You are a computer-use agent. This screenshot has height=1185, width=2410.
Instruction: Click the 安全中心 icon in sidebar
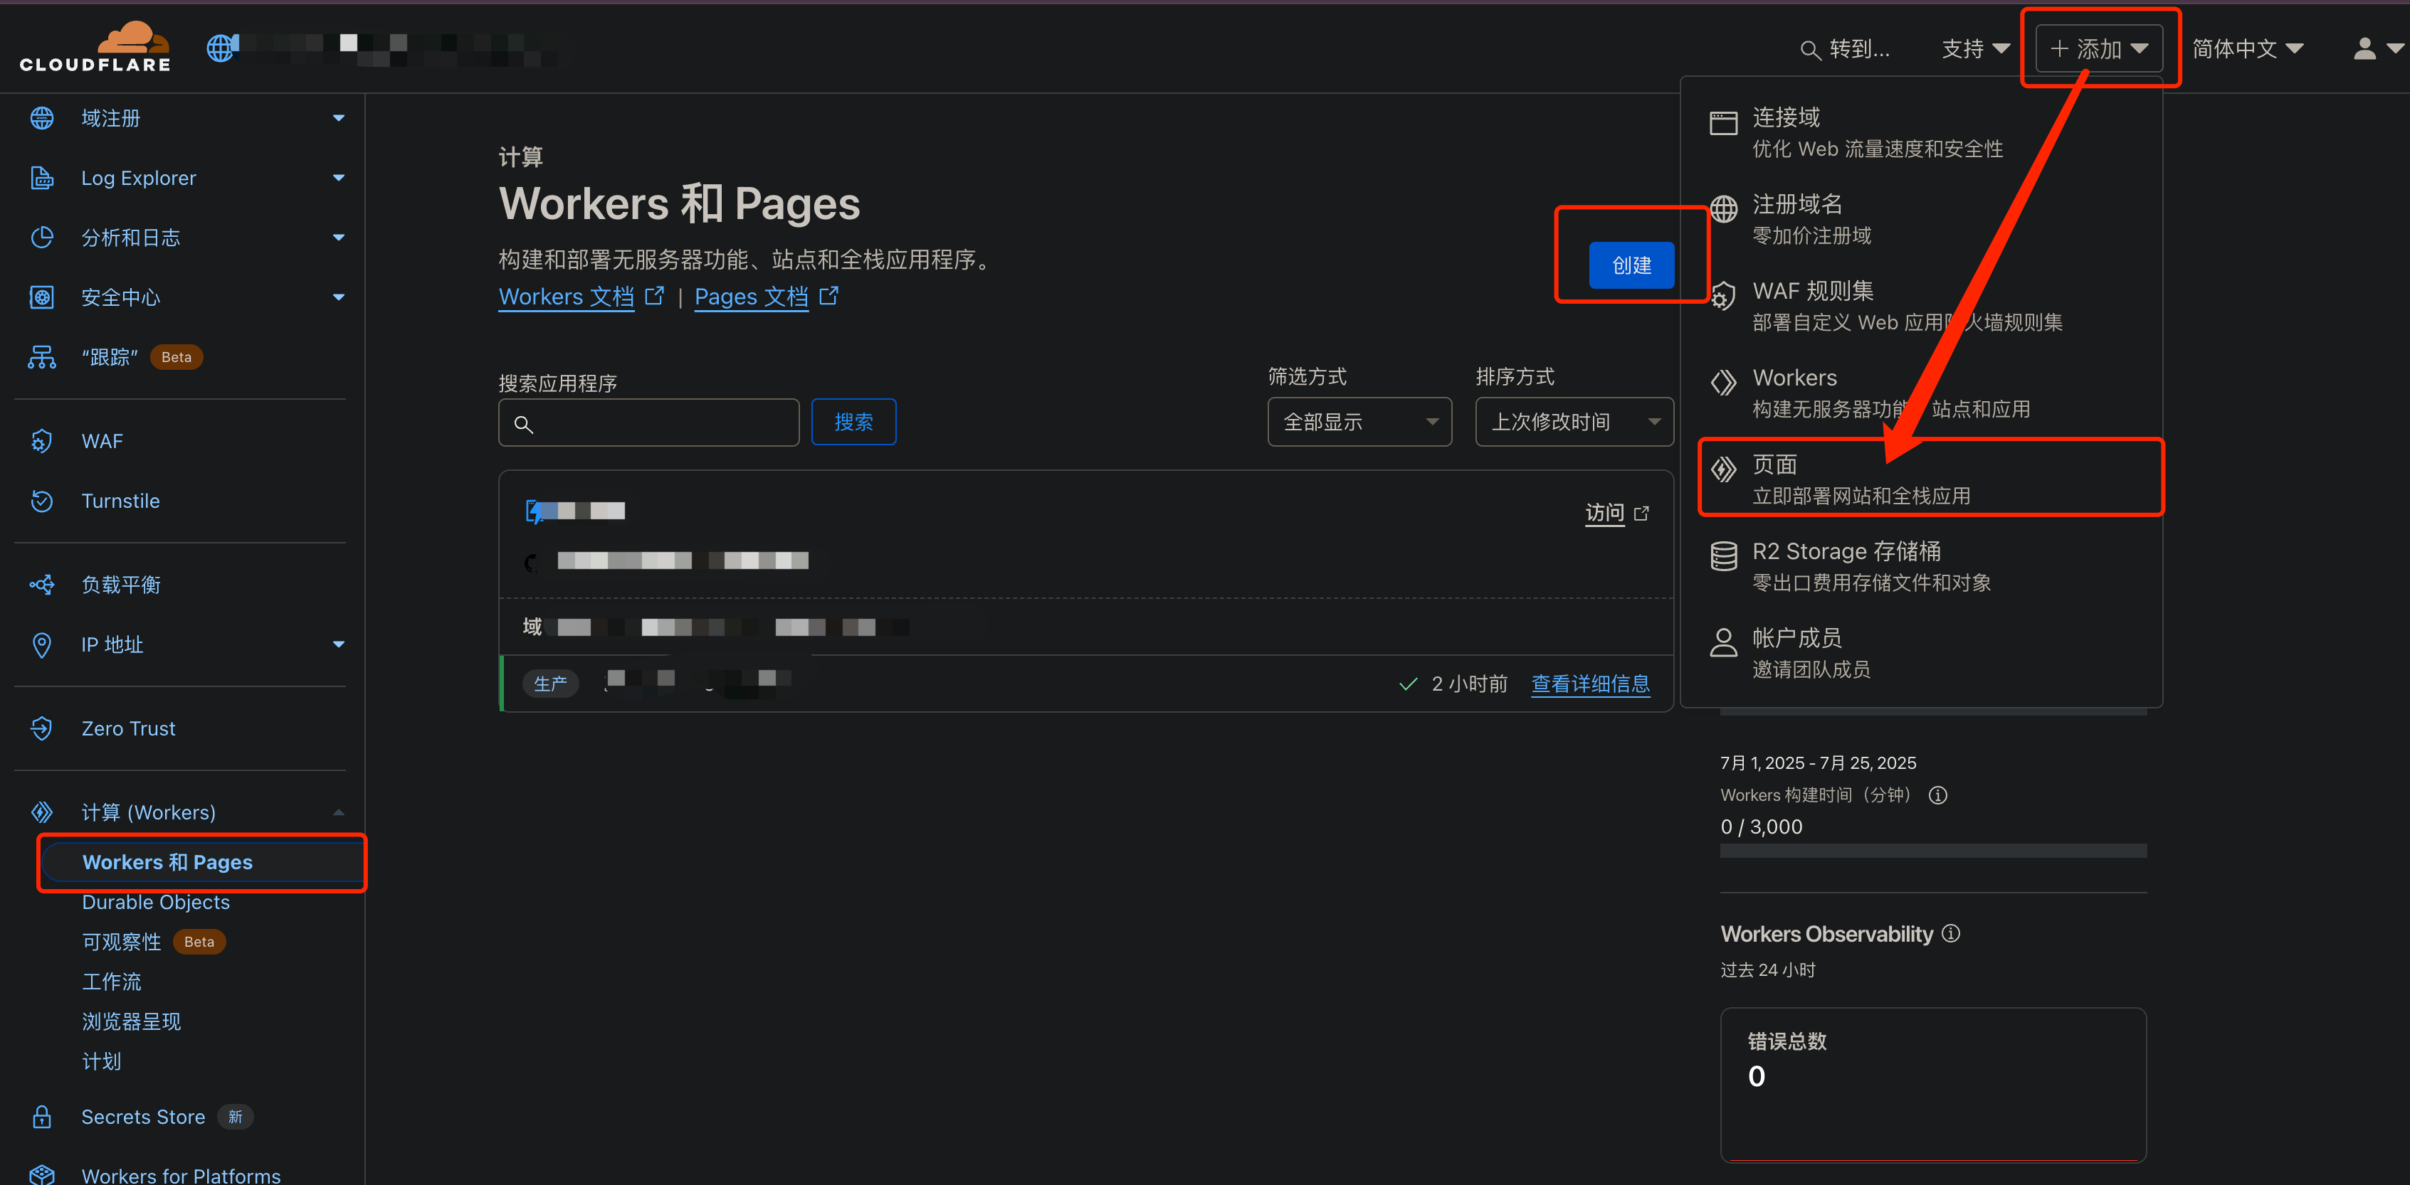42,297
